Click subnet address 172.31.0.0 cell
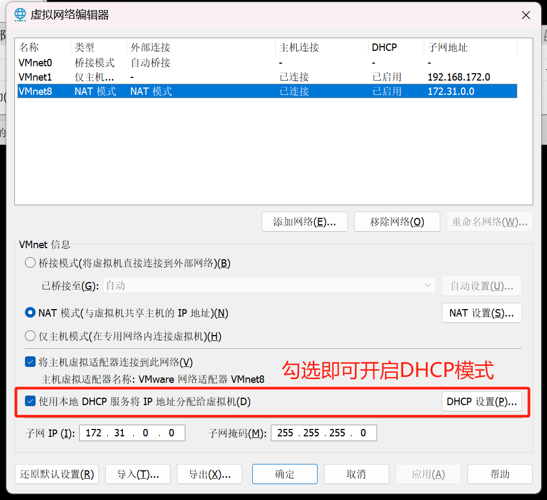This screenshot has width=547, height=500. coord(451,91)
